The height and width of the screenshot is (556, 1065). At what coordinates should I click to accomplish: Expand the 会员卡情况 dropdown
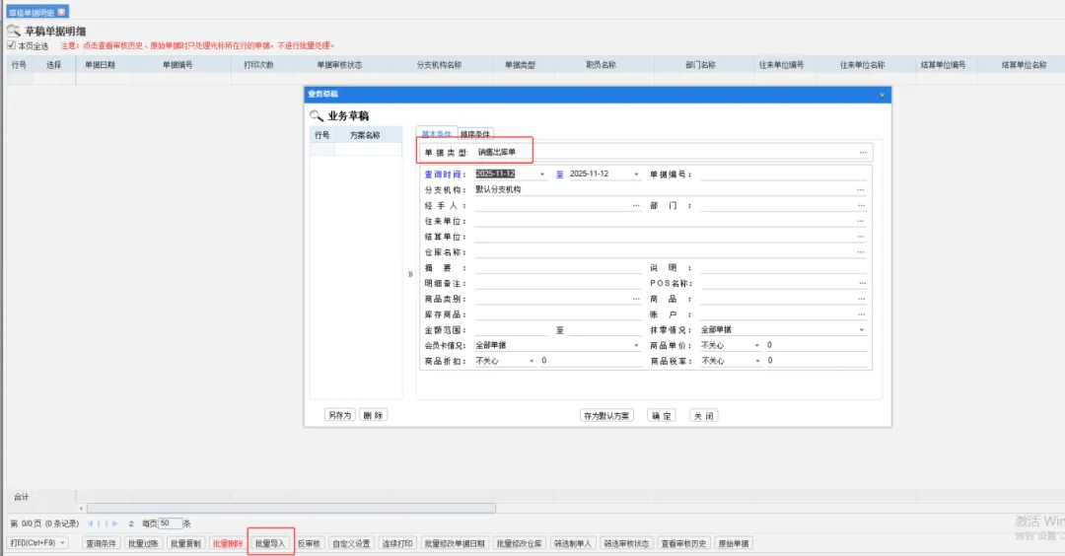coord(636,345)
